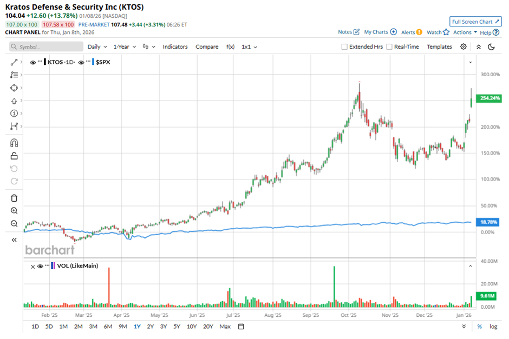Image resolution: width=509 pixels, height=339 pixels.
Task: Hide the $SPX comparison line via its eye icon
Action: click(81, 63)
